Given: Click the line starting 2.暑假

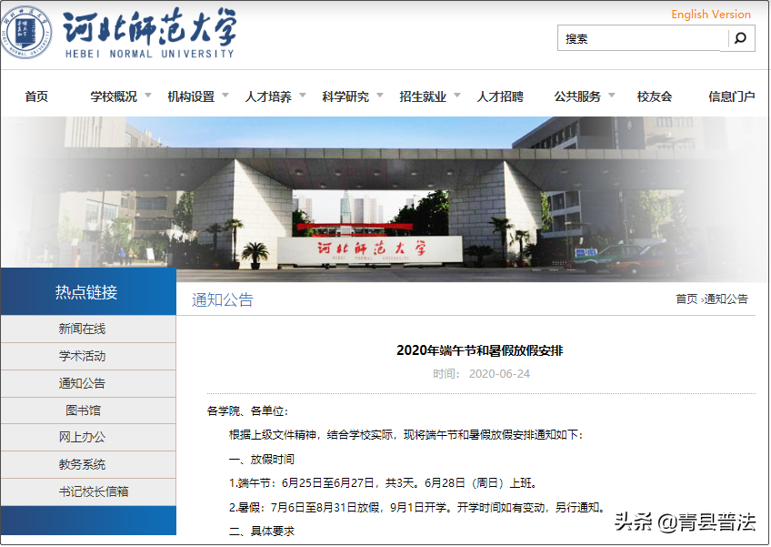Looking at the screenshot, I should coord(417,507).
